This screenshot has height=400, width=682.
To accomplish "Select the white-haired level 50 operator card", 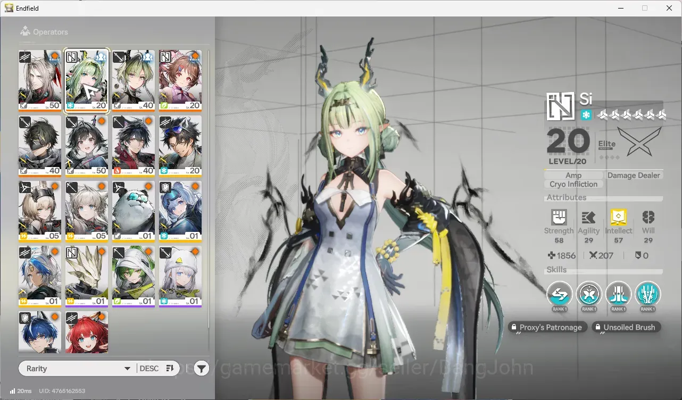I will [x=40, y=81].
